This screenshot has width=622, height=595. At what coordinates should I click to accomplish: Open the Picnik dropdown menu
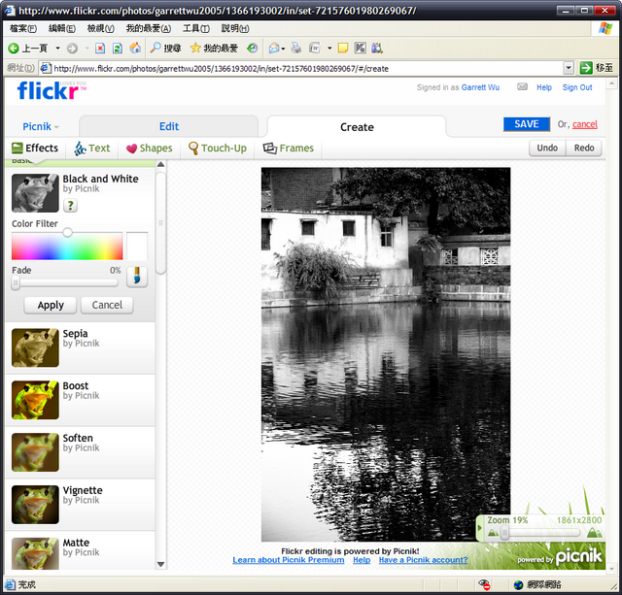(x=41, y=127)
